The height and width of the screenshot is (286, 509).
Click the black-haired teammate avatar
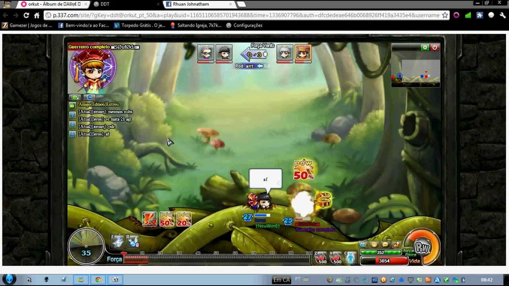(224, 52)
